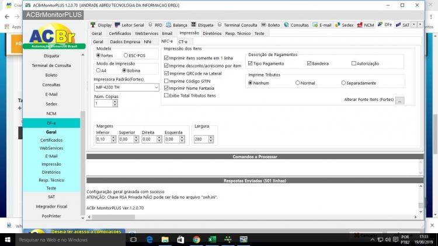Open the SAT icon tab
This screenshot has height=246, width=438.
coord(398,25)
